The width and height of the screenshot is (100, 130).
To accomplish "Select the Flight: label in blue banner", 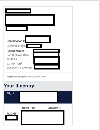I will tap(11, 93).
